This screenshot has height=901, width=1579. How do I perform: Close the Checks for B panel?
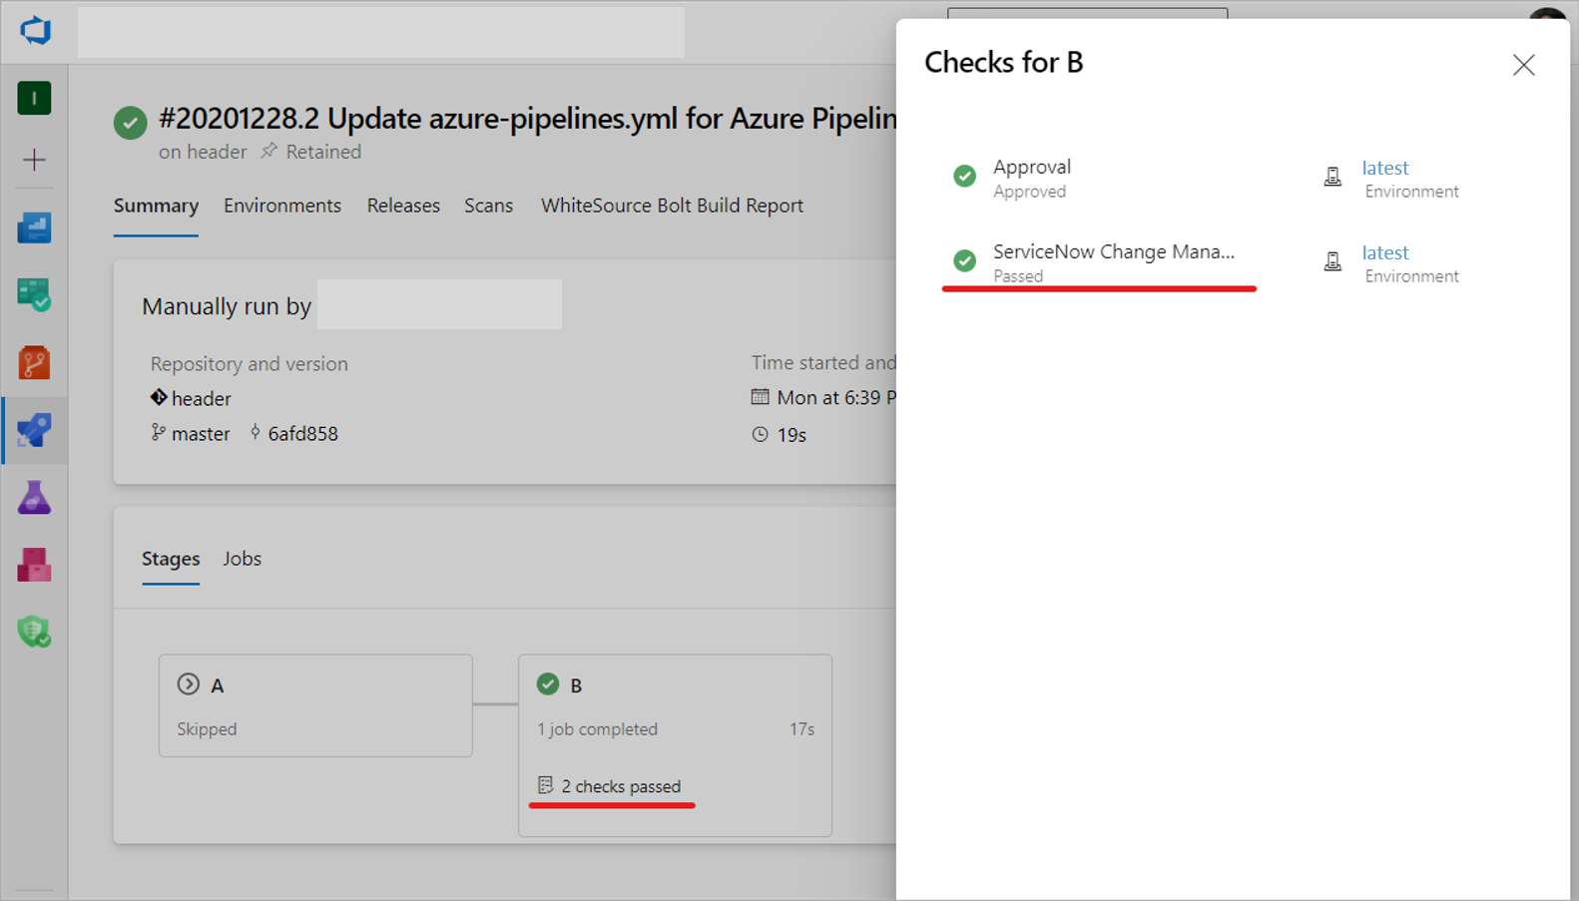click(x=1523, y=65)
